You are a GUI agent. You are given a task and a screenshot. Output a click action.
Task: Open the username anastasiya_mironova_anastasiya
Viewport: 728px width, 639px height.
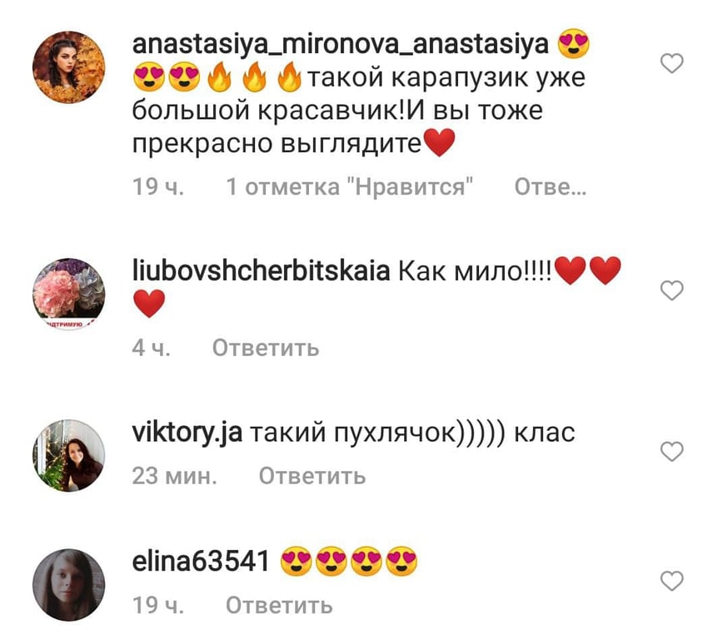coord(341,45)
